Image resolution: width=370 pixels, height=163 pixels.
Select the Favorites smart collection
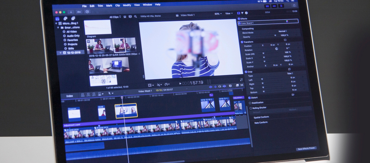click(x=70, y=40)
